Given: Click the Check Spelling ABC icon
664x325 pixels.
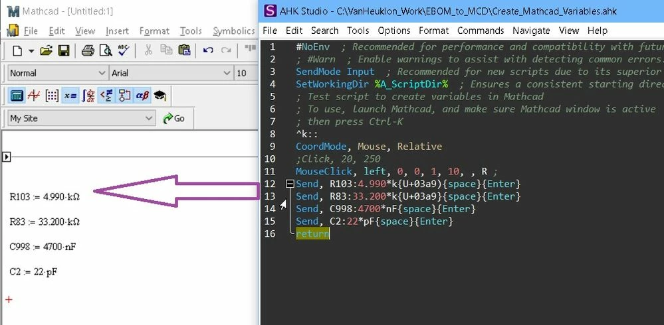Looking at the screenshot, I should [x=123, y=50].
